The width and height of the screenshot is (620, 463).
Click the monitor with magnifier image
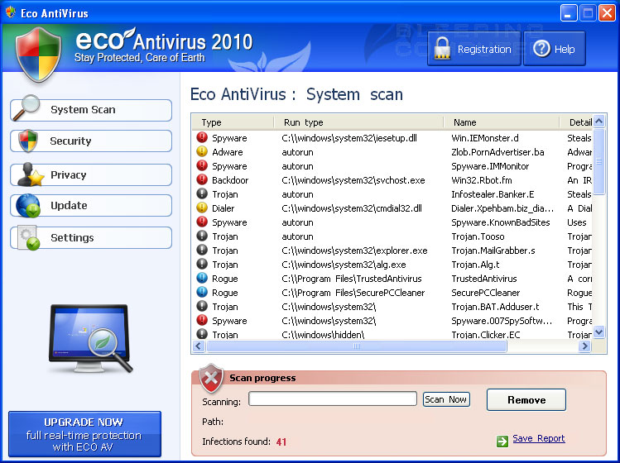tap(89, 336)
